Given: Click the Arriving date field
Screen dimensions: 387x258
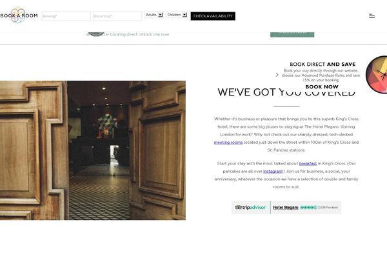Looking at the screenshot, I should [66, 16].
